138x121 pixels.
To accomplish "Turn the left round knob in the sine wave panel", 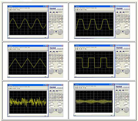I will tap(51, 32).
